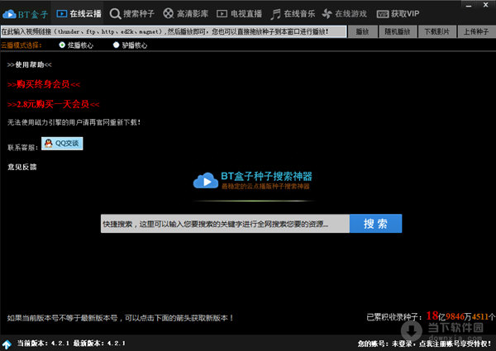496x351 pixels.
Task: Click the BT盒子 cloud logo icon
Action: 9,14
